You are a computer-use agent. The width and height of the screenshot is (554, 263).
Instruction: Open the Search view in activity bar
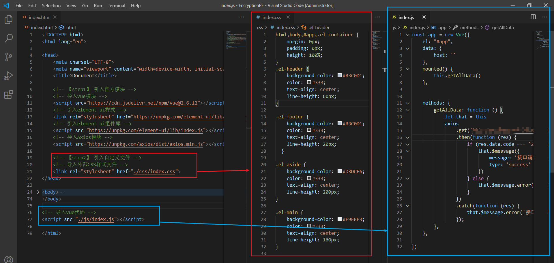(x=9, y=38)
